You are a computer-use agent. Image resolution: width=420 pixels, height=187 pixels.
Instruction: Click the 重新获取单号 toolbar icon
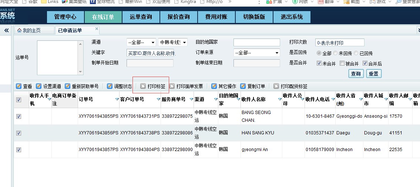68,86
